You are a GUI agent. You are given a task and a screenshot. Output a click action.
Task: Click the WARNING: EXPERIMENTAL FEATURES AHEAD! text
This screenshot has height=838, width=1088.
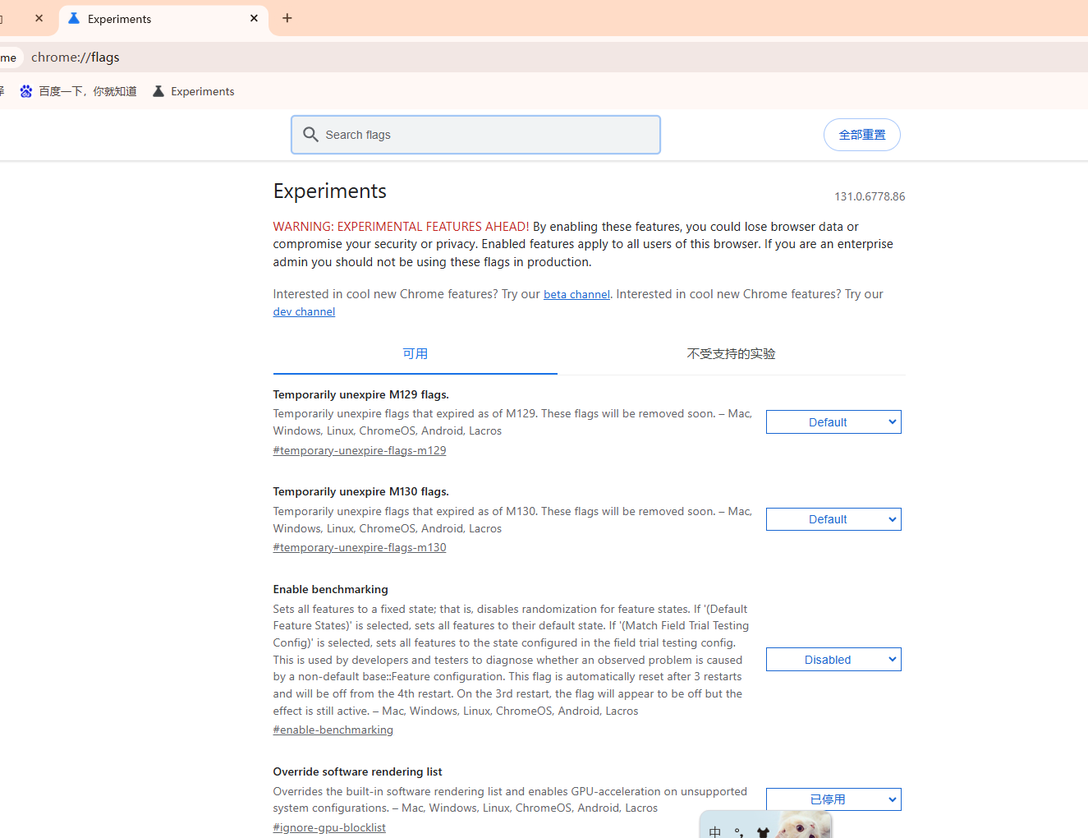(x=402, y=227)
